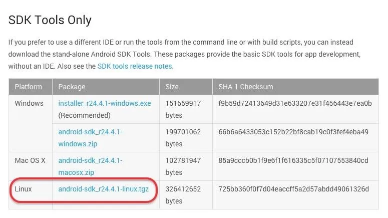Click the SDK Tools Only heading
388x218 pixels.
click(x=50, y=20)
